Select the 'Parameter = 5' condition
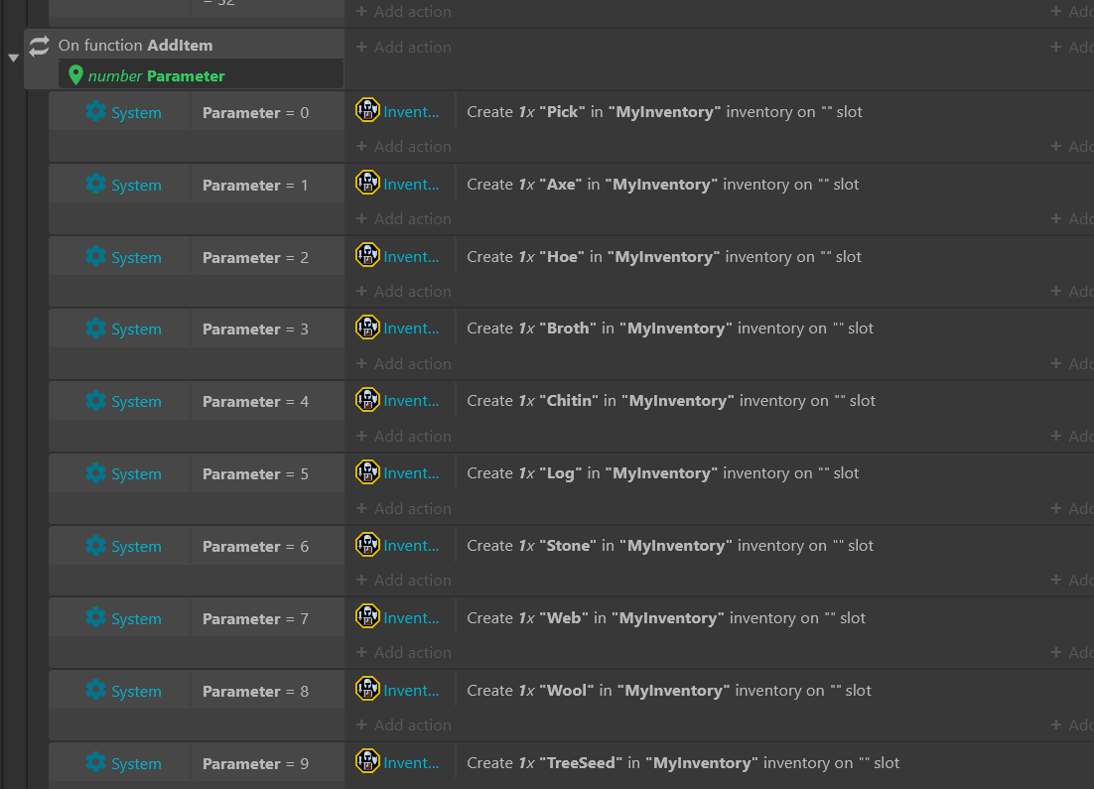 [x=255, y=474]
